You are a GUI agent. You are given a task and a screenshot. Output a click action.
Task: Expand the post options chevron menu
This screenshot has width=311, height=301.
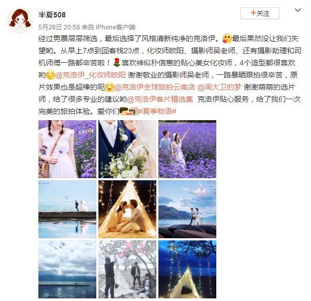coord(298,10)
